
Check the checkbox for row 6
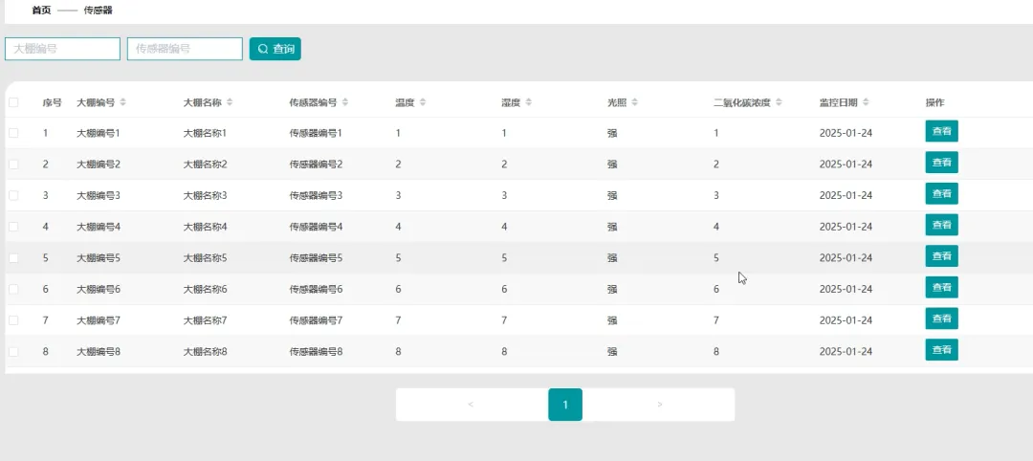tap(13, 289)
